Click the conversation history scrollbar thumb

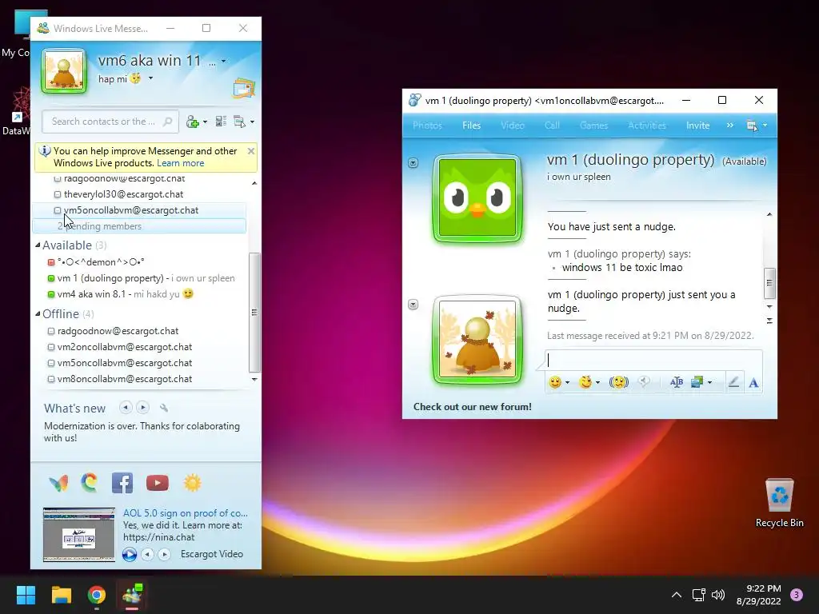(x=769, y=282)
